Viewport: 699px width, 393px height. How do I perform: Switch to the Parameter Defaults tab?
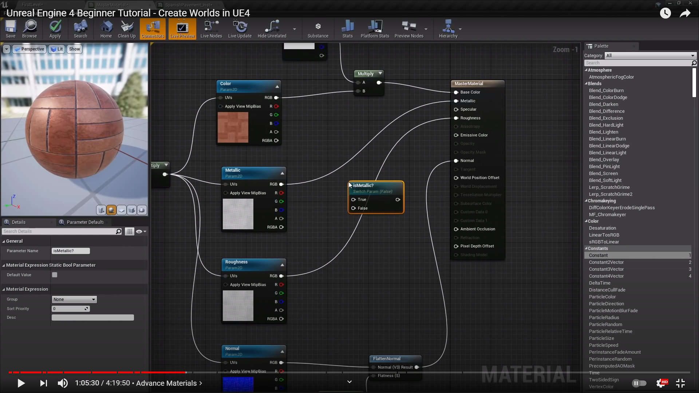[84, 222]
